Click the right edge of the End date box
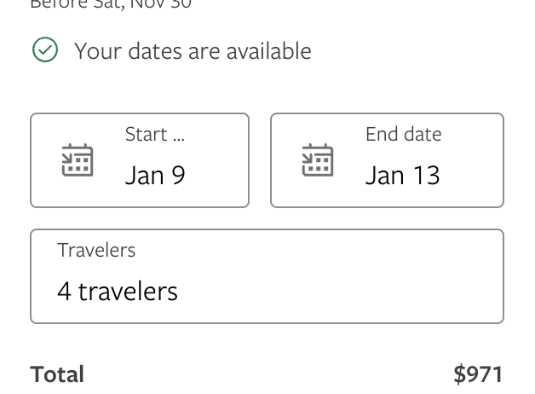 click(503, 160)
